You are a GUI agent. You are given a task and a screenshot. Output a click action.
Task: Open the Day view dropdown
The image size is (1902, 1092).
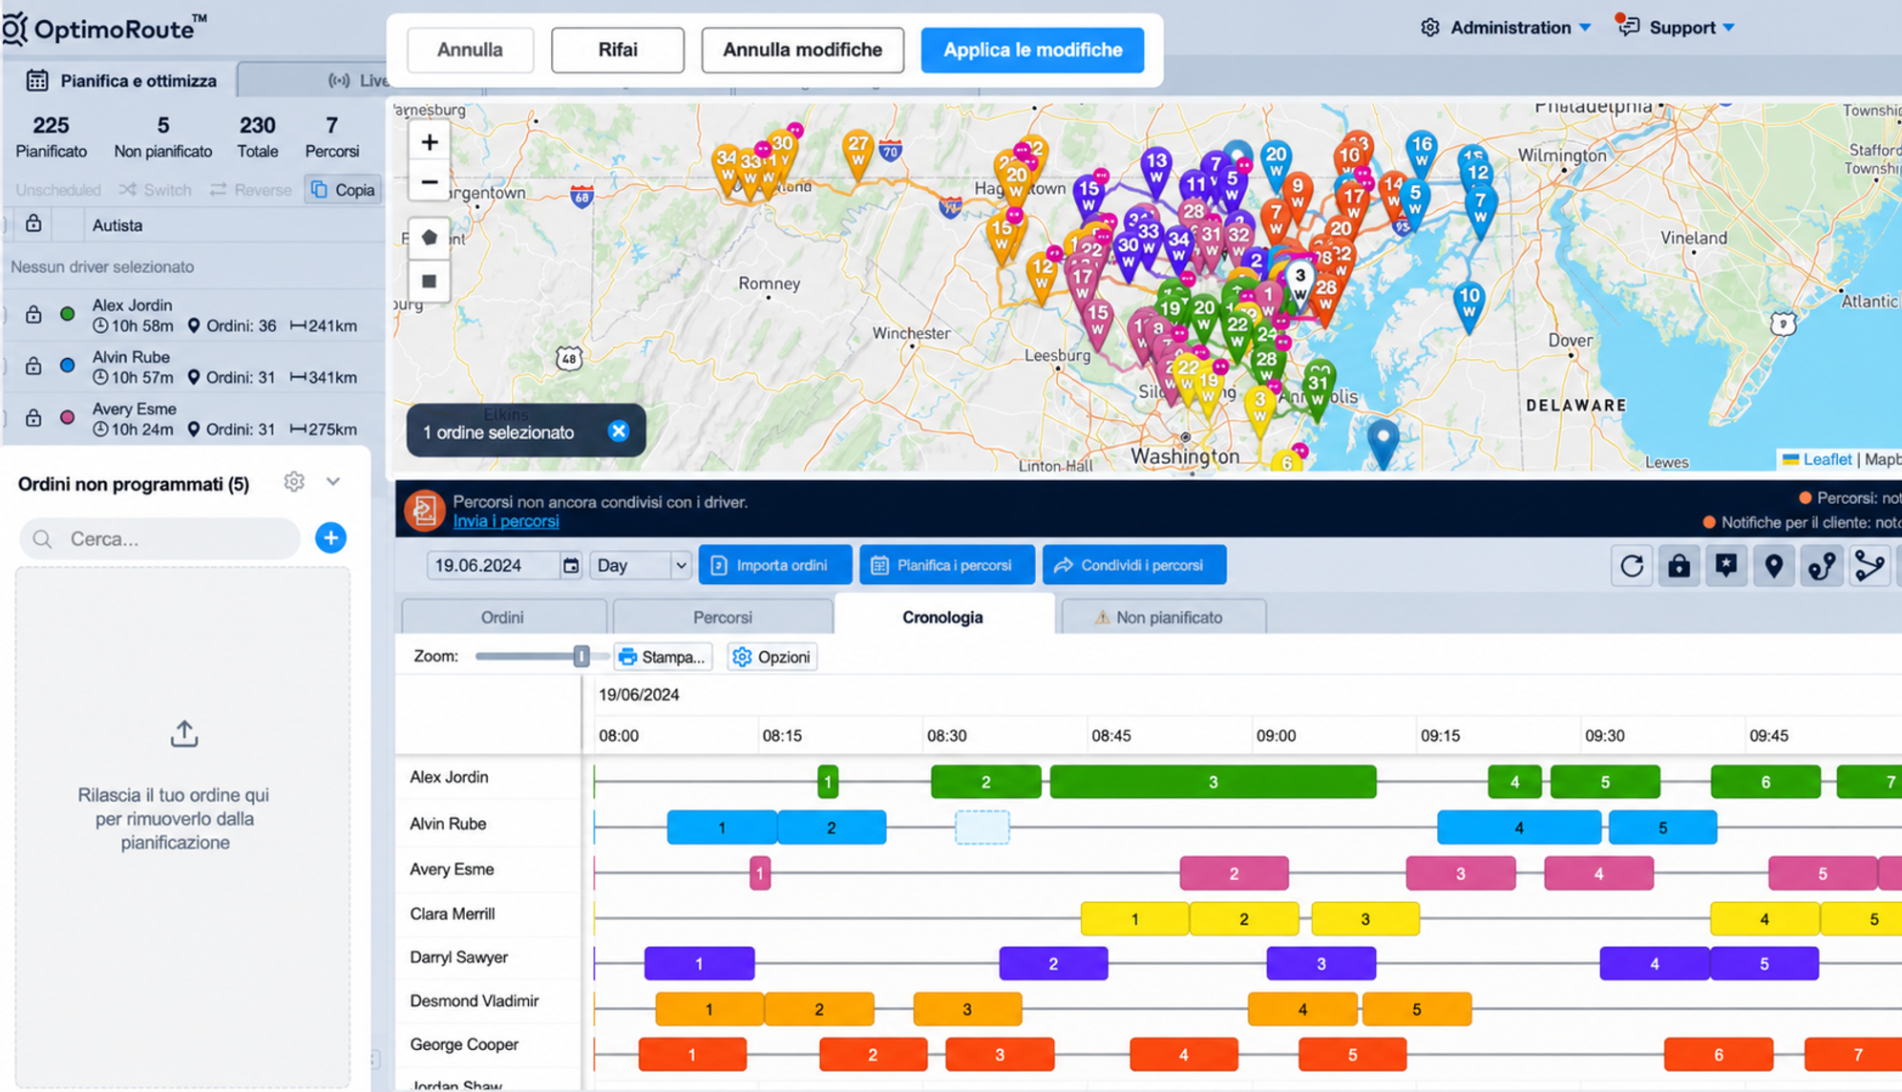tap(640, 565)
